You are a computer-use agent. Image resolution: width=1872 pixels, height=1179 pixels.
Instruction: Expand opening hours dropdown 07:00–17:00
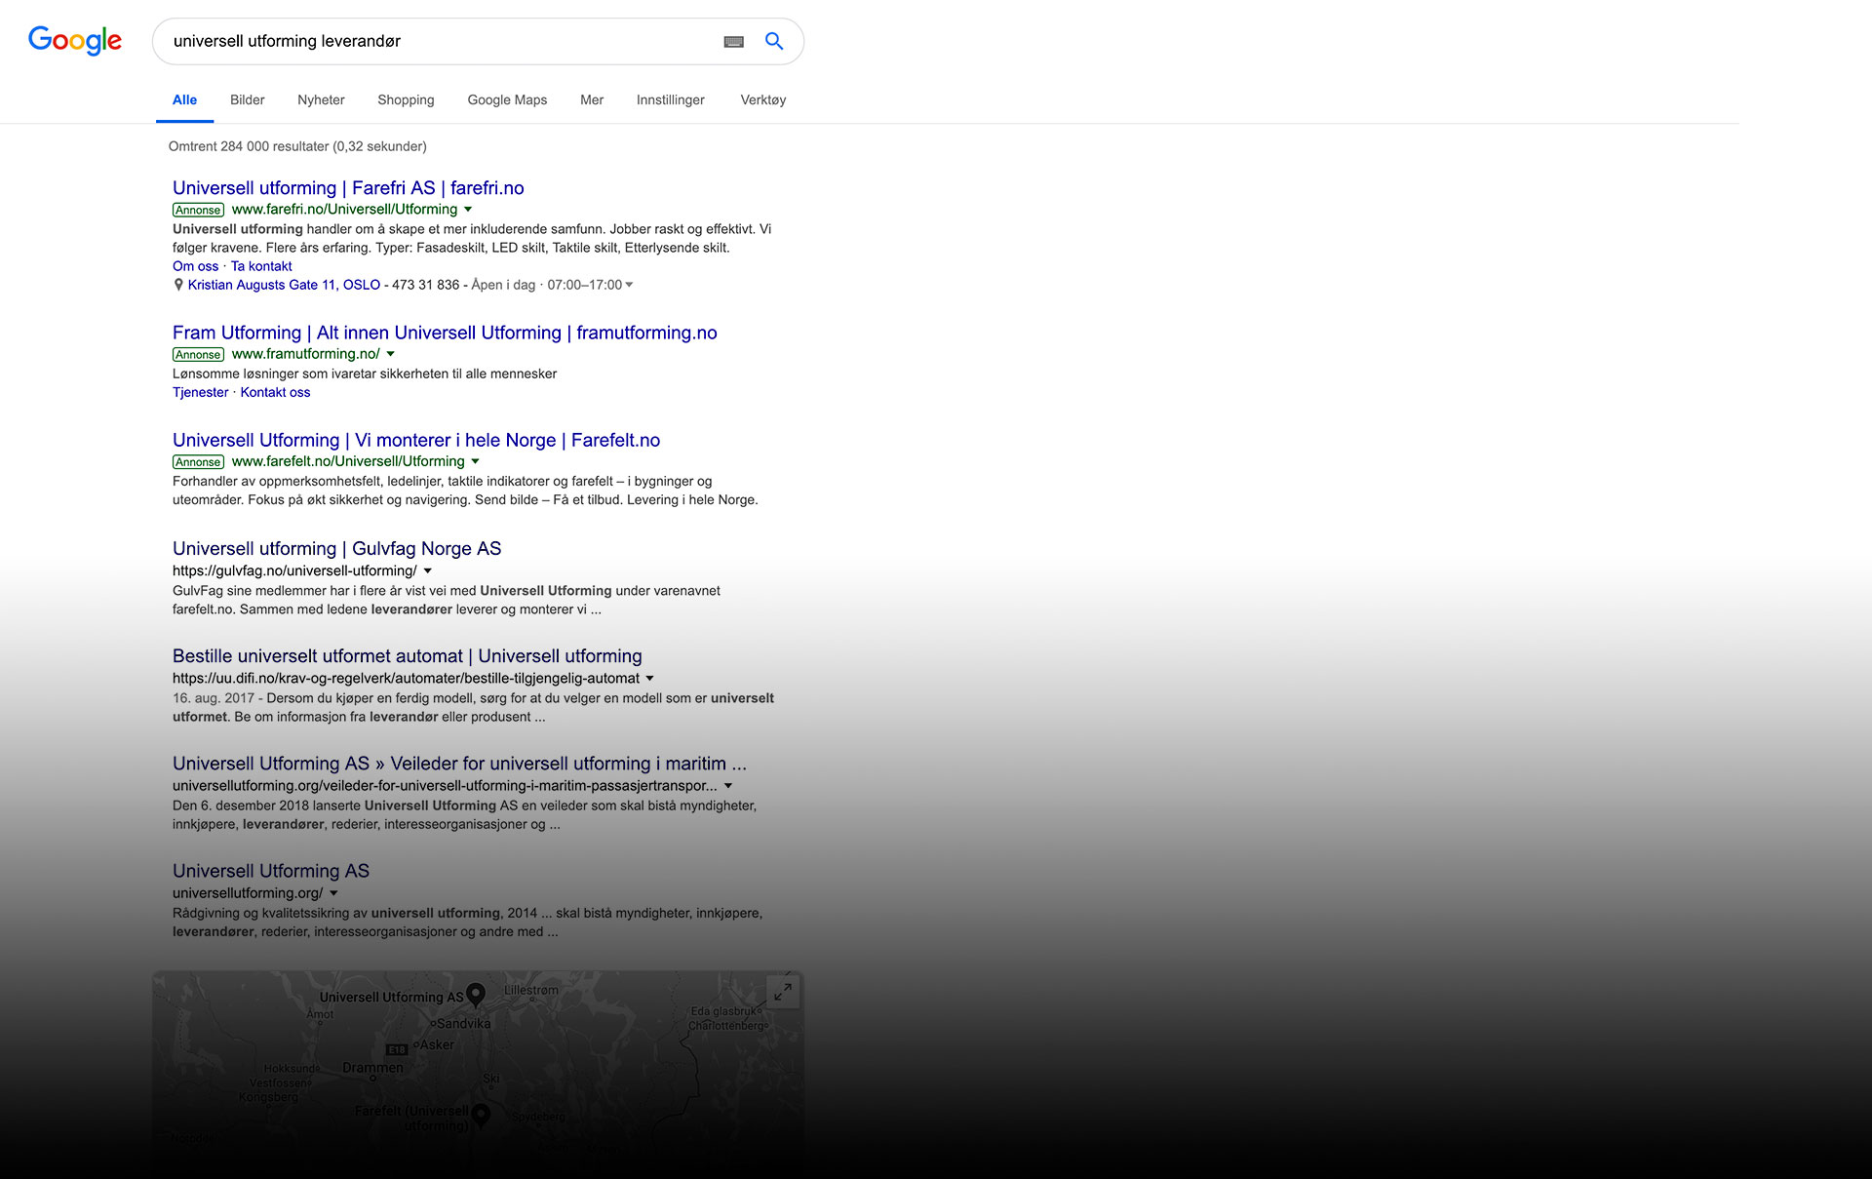tap(629, 285)
